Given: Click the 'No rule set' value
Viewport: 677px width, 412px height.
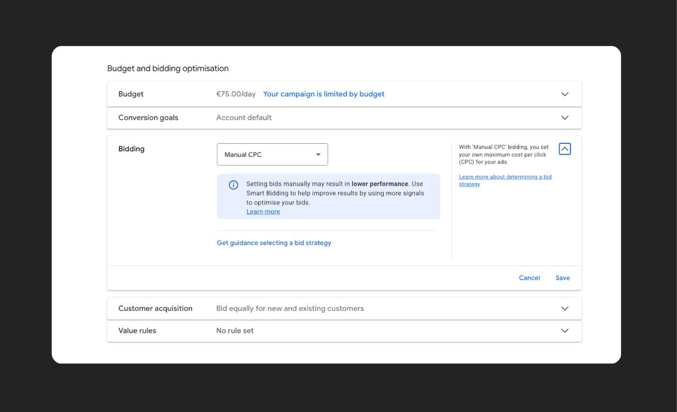Looking at the screenshot, I should pos(235,331).
